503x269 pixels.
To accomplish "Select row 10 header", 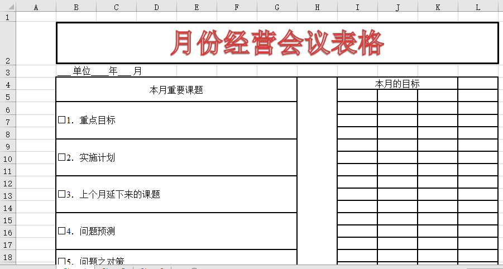I will 8,159.
